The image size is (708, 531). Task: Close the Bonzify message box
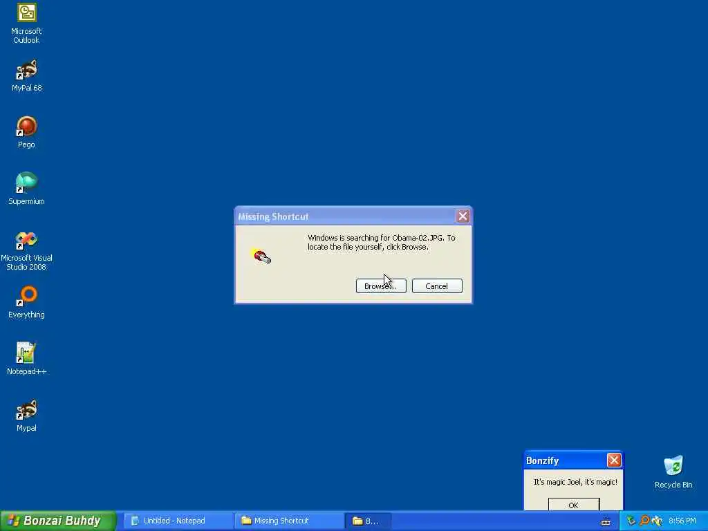pyautogui.click(x=614, y=460)
